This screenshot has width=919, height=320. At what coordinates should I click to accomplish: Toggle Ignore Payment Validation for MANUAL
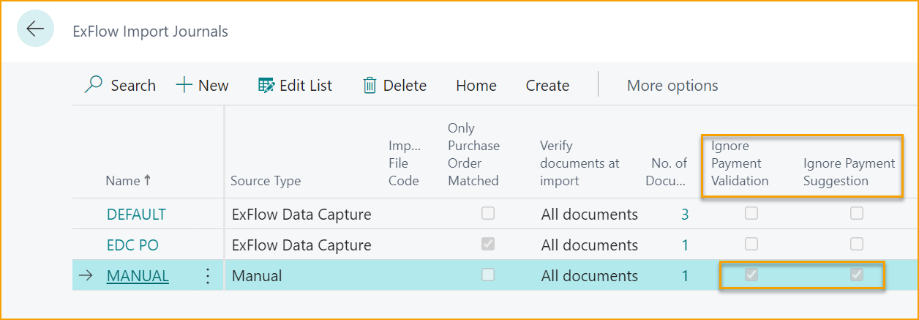751,275
